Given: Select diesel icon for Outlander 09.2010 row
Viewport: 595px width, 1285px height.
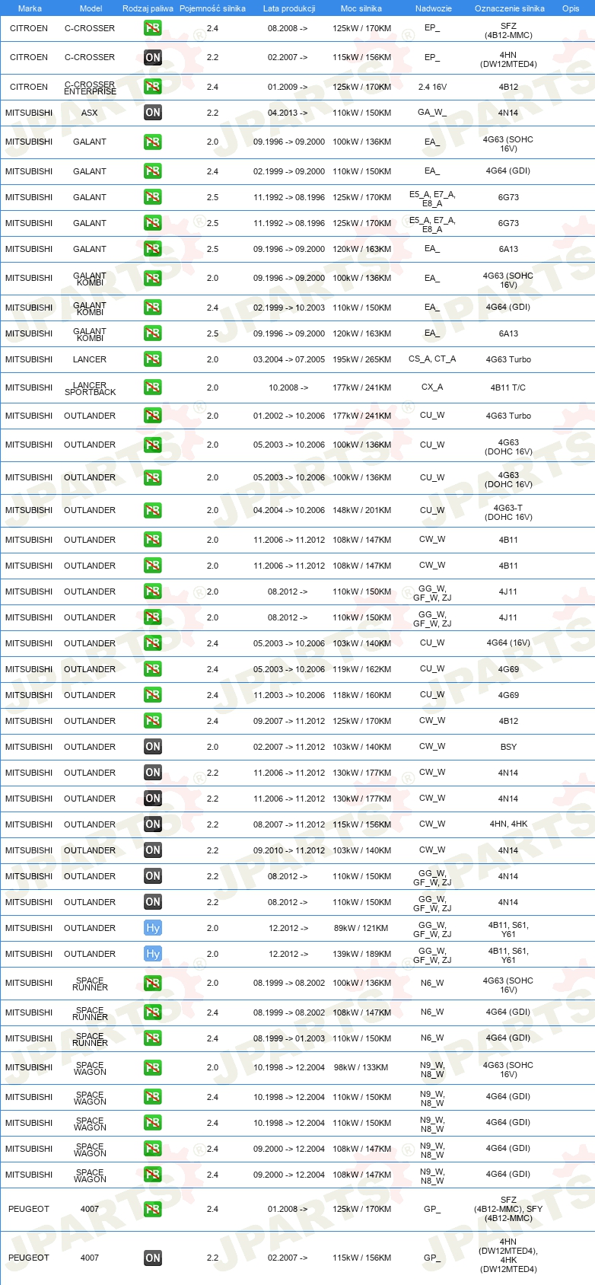Looking at the screenshot, I should [x=153, y=850].
